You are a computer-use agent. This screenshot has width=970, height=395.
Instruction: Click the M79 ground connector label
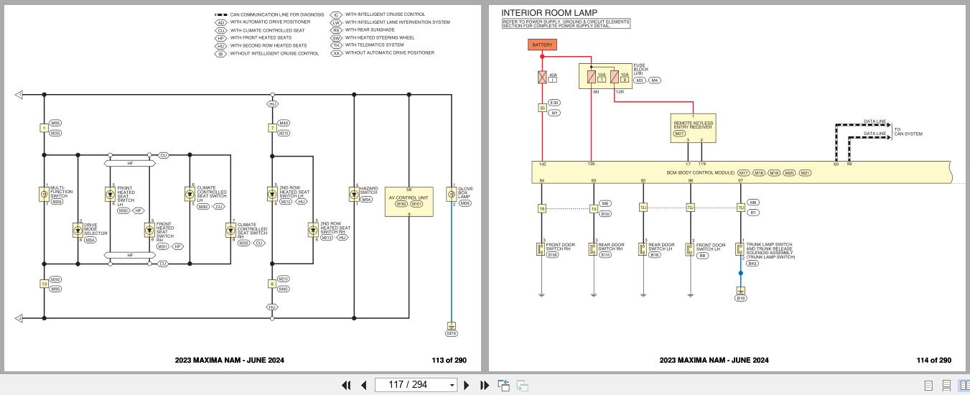451,333
